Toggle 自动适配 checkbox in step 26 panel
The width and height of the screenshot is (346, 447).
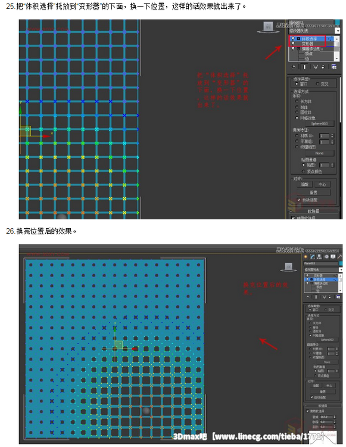tap(311, 397)
